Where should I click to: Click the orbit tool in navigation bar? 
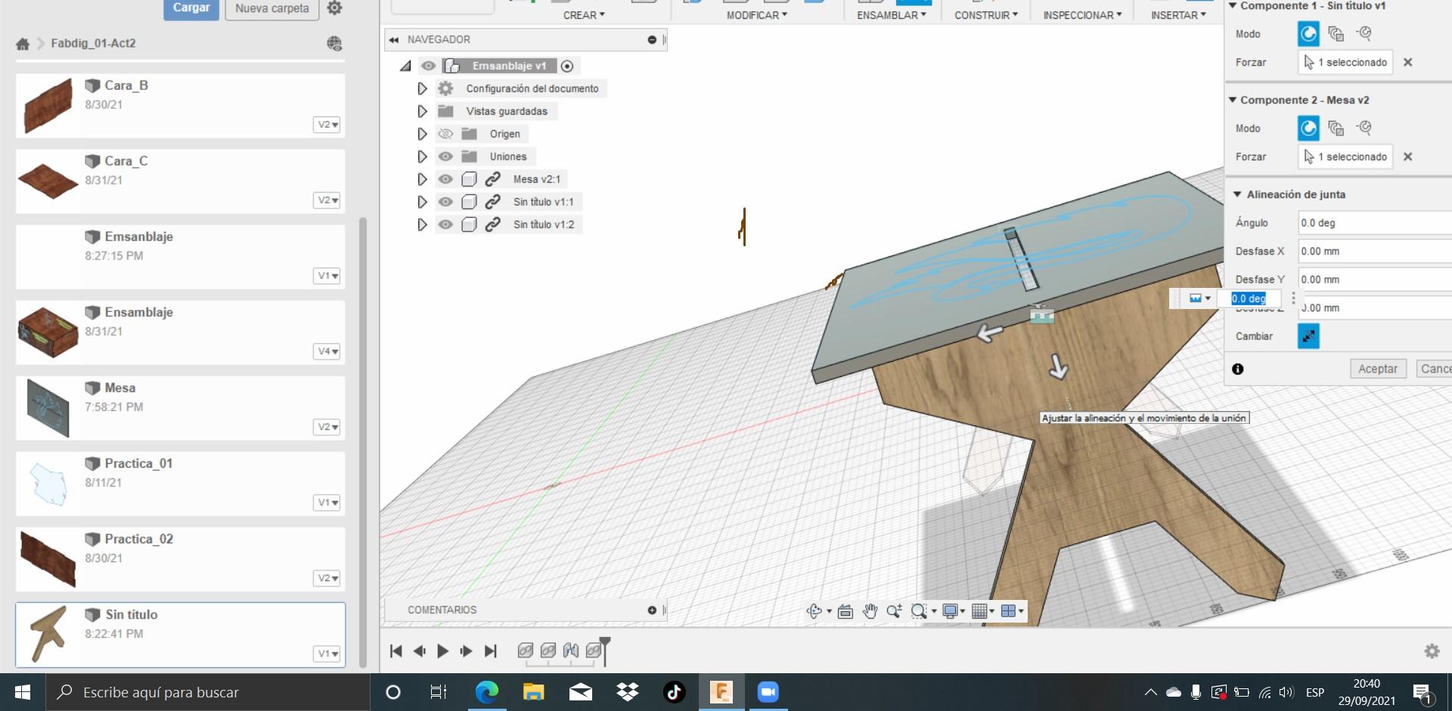(x=814, y=611)
